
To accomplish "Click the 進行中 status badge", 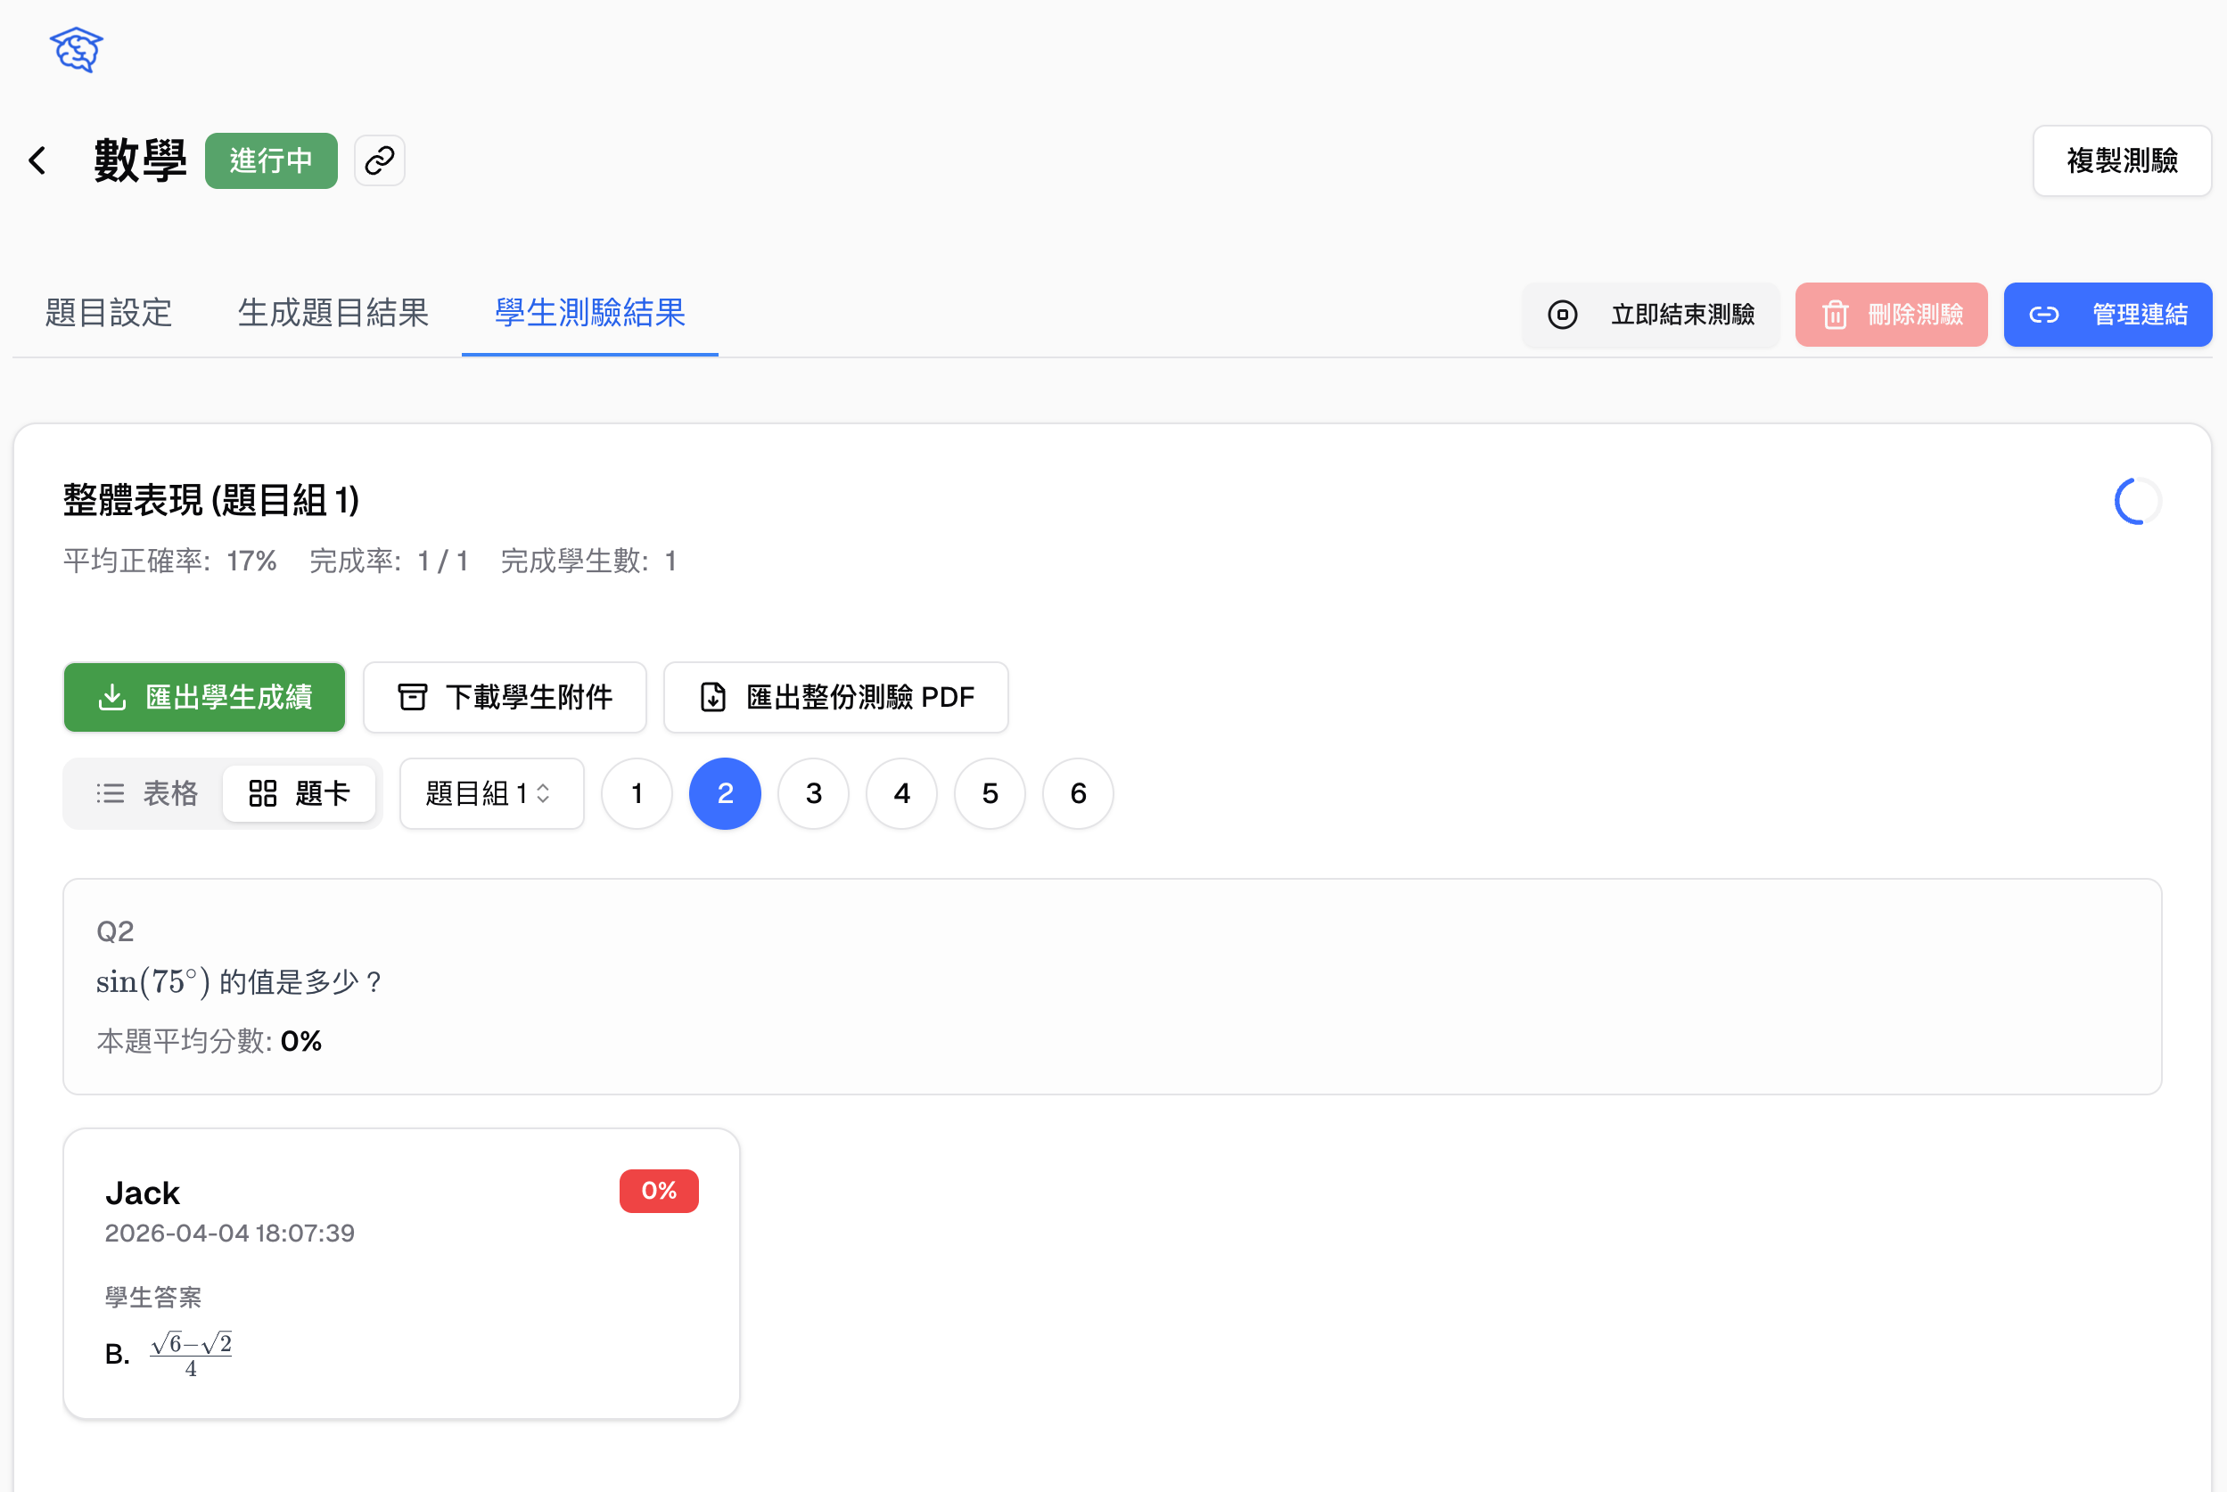I will (x=271, y=160).
